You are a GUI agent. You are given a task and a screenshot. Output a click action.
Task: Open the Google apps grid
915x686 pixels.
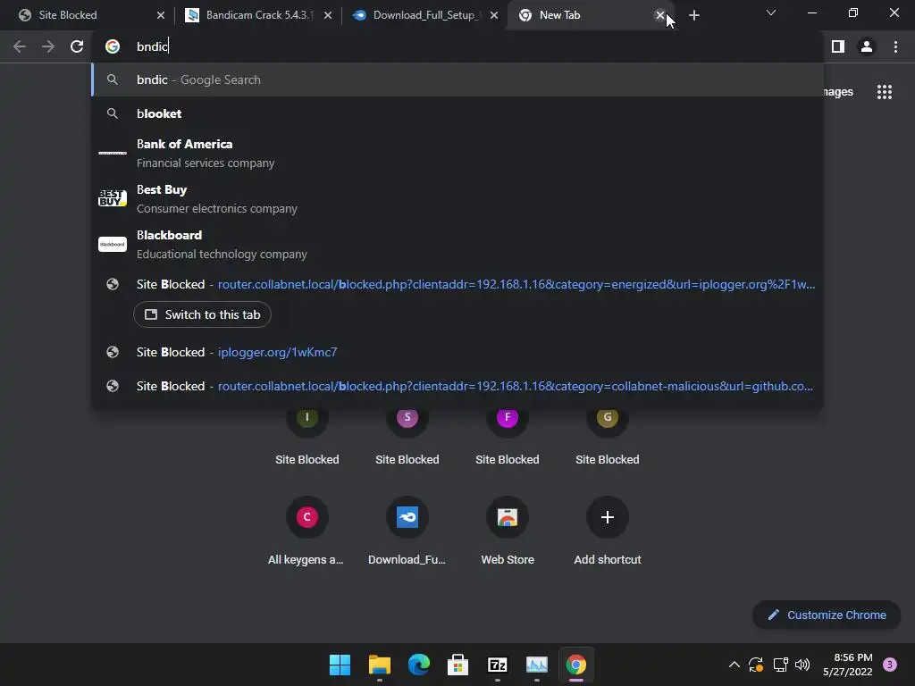point(884,92)
